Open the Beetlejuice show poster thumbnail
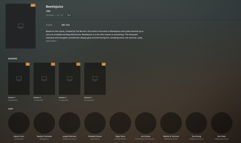Image resolution: width=241 pixels, height=143 pixels. click(20, 26)
